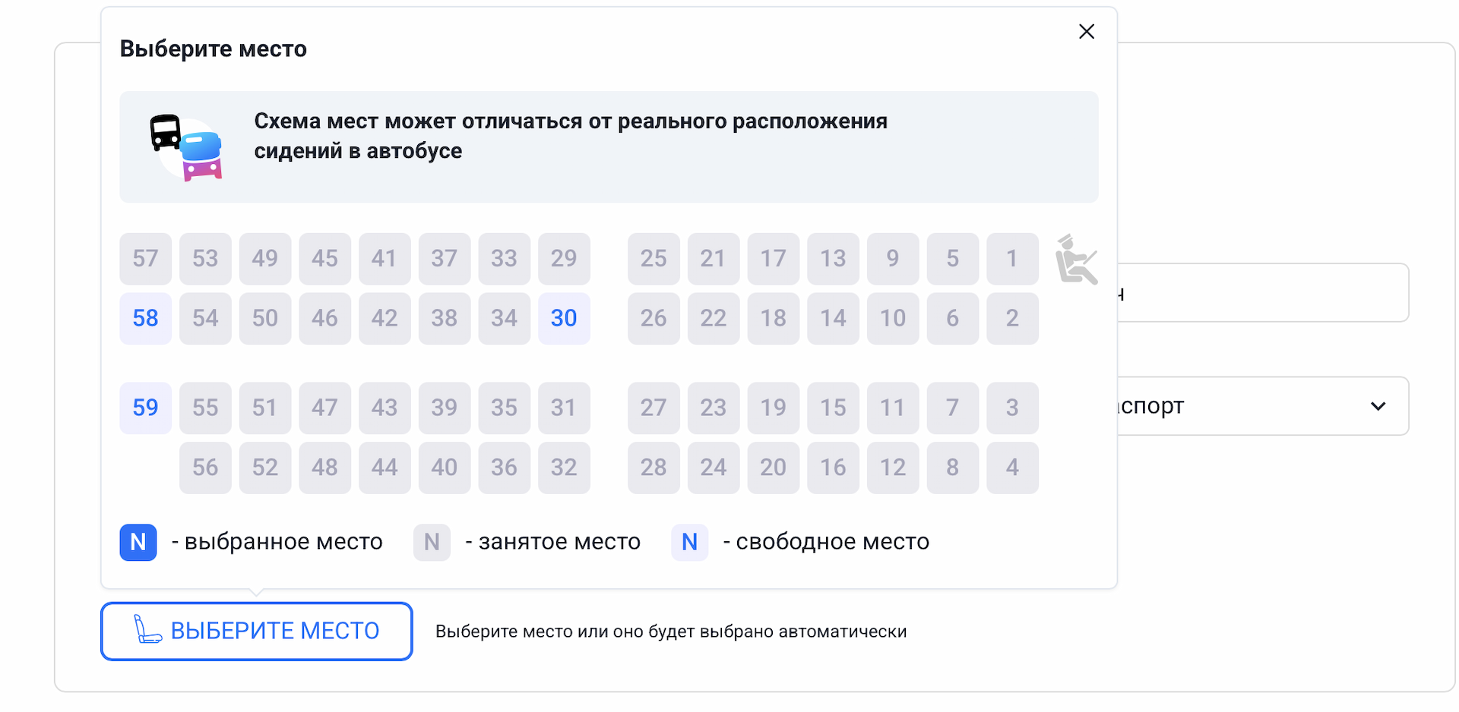The image size is (1459, 712).
Task: Select free seat 59
Action: [145, 408]
